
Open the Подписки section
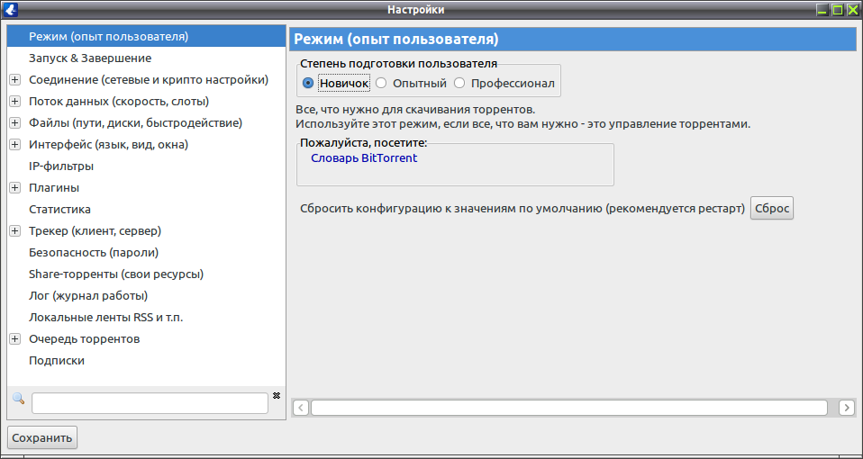coord(57,361)
